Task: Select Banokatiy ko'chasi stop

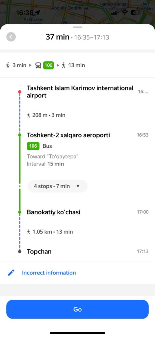Action: click(x=54, y=212)
